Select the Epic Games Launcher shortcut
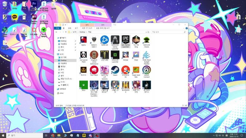 click(x=125, y=40)
